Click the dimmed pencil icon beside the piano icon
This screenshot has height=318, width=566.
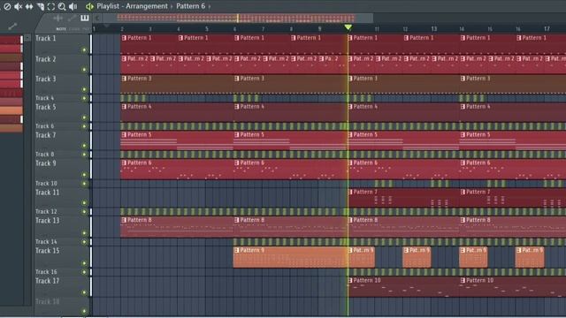pos(73,18)
